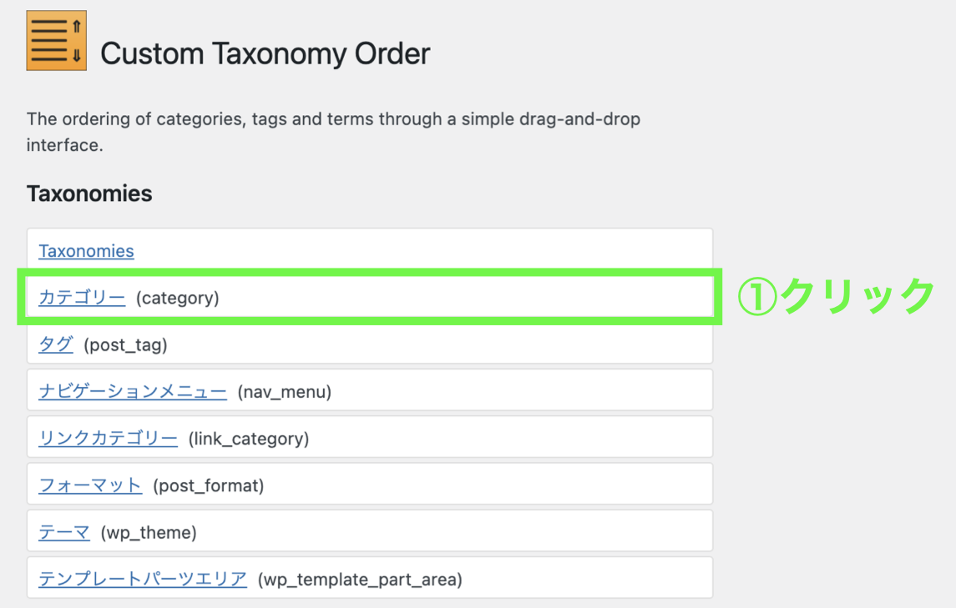956x608 pixels.
Task: Open the カテゴリー taxonomy link
Action: click(x=82, y=298)
